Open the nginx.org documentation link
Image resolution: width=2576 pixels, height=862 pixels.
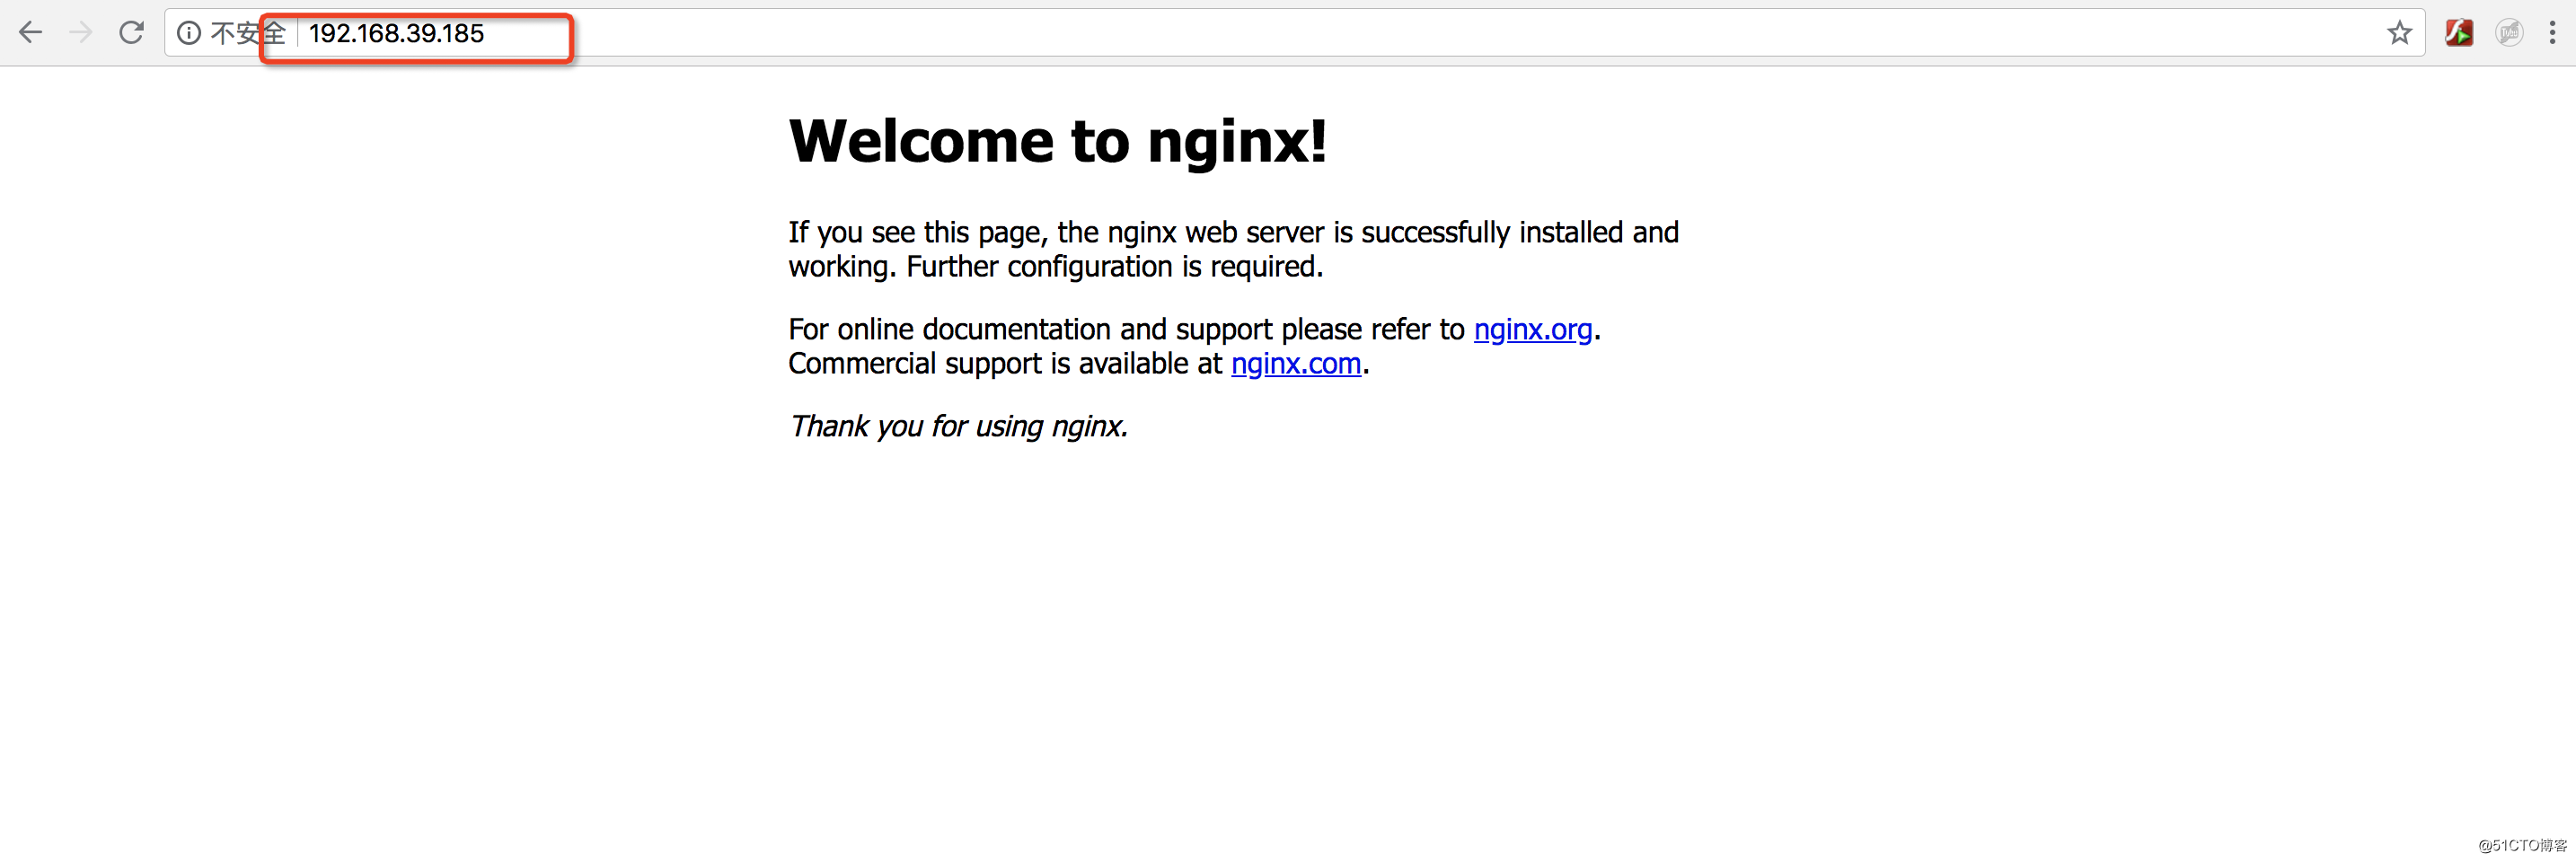point(1532,329)
